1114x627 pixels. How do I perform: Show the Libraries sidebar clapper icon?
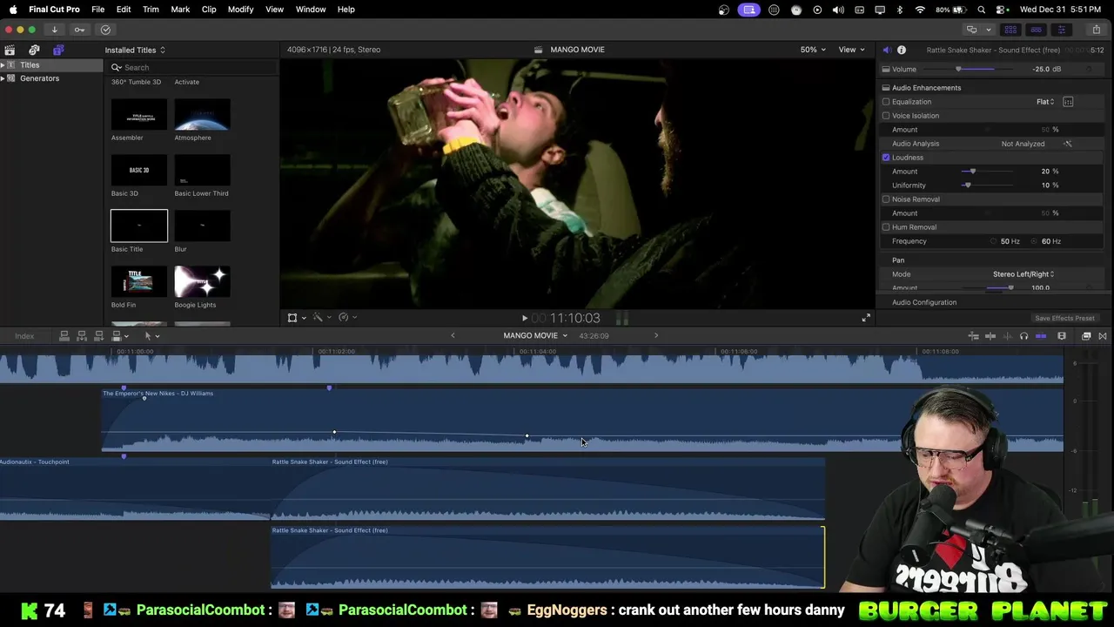click(x=10, y=50)
